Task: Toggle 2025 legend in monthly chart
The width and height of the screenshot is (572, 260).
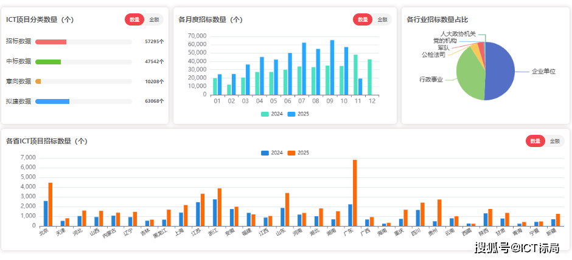Action: coord(298,114)
